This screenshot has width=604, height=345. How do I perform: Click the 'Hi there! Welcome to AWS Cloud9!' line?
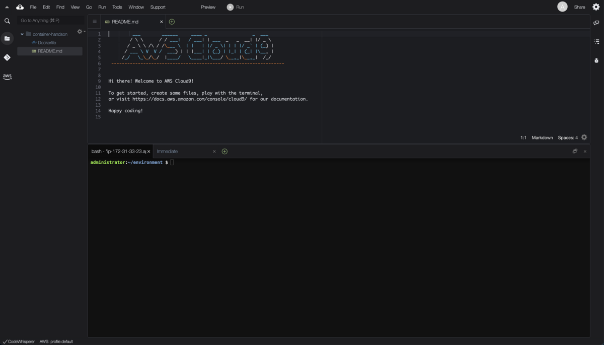[x=151, y=81]
